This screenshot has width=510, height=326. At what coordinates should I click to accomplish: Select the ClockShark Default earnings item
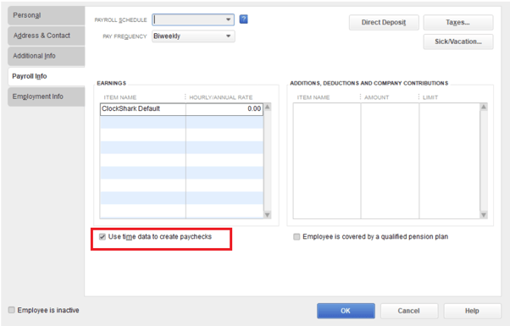[x=143, y=109]
